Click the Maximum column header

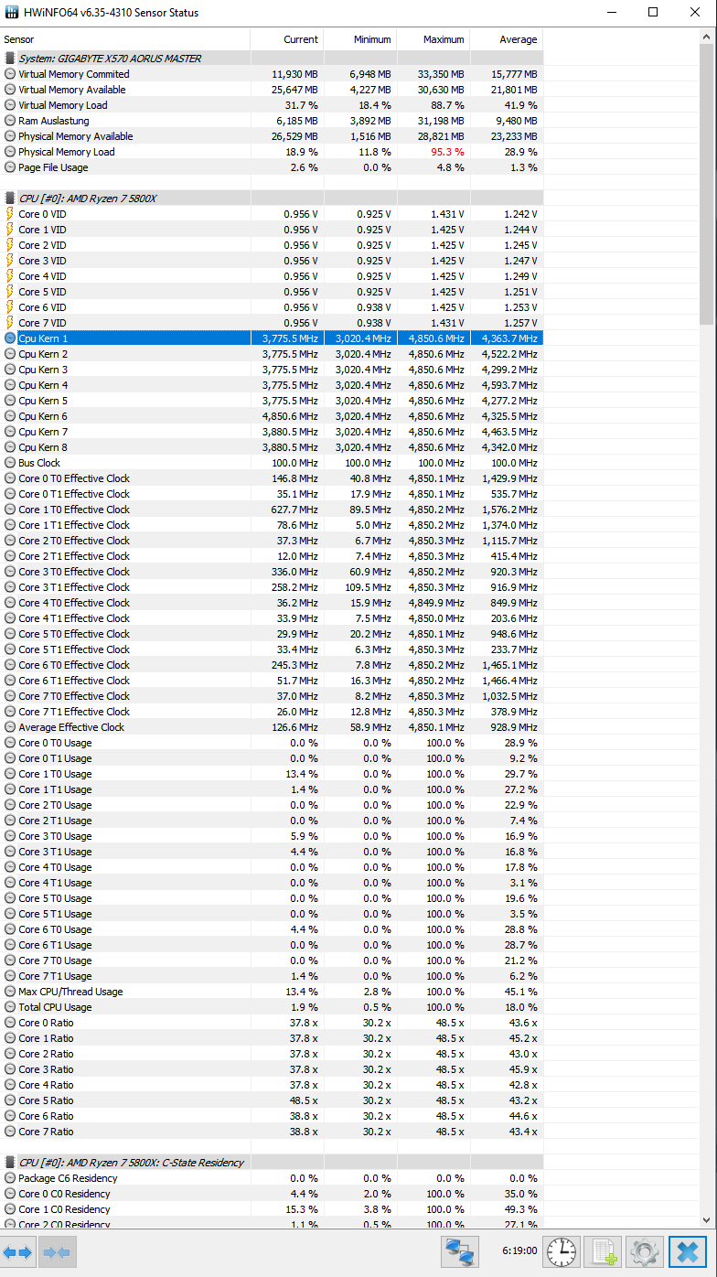pos(433,39)
